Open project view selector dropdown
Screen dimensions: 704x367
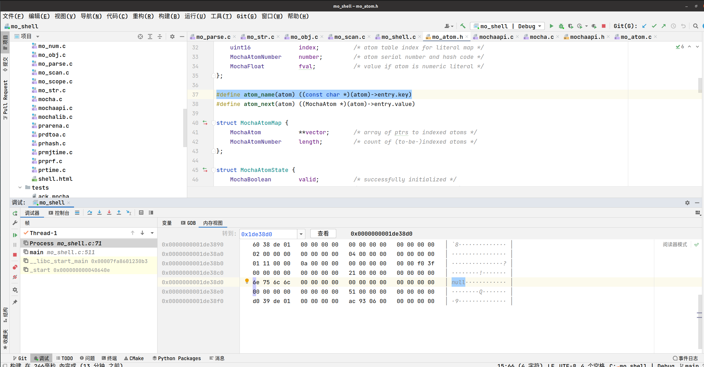pyautogui.click(x=37, y=37)
